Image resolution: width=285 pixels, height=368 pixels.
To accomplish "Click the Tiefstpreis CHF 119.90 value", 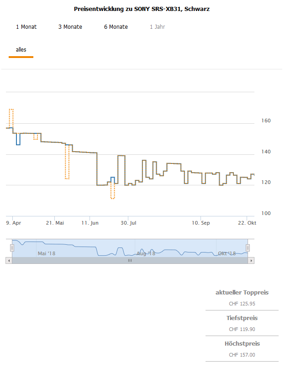I will (242, 329).
